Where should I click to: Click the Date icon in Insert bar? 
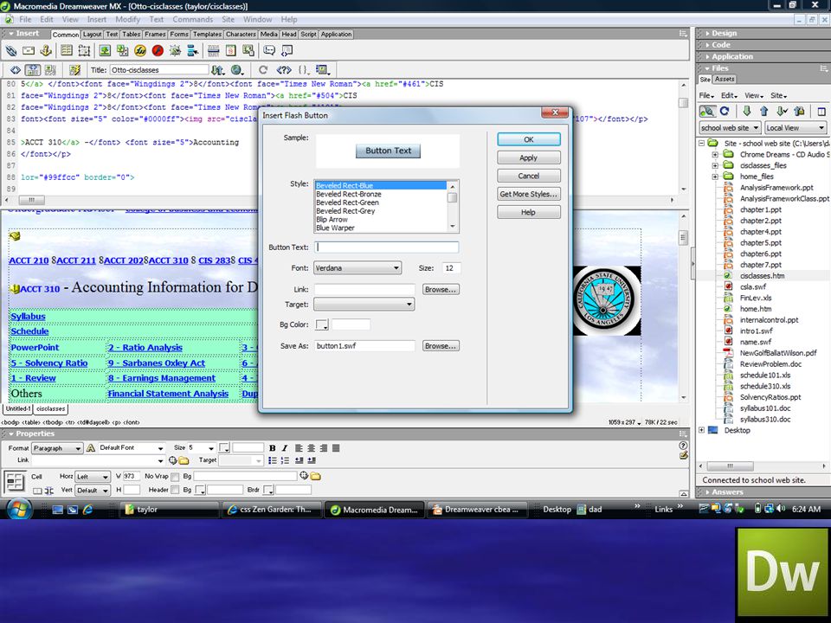click(x=231, y=51)
